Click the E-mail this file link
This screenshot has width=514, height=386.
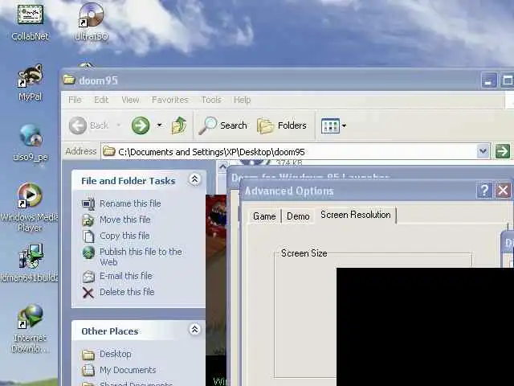(126, 276)
